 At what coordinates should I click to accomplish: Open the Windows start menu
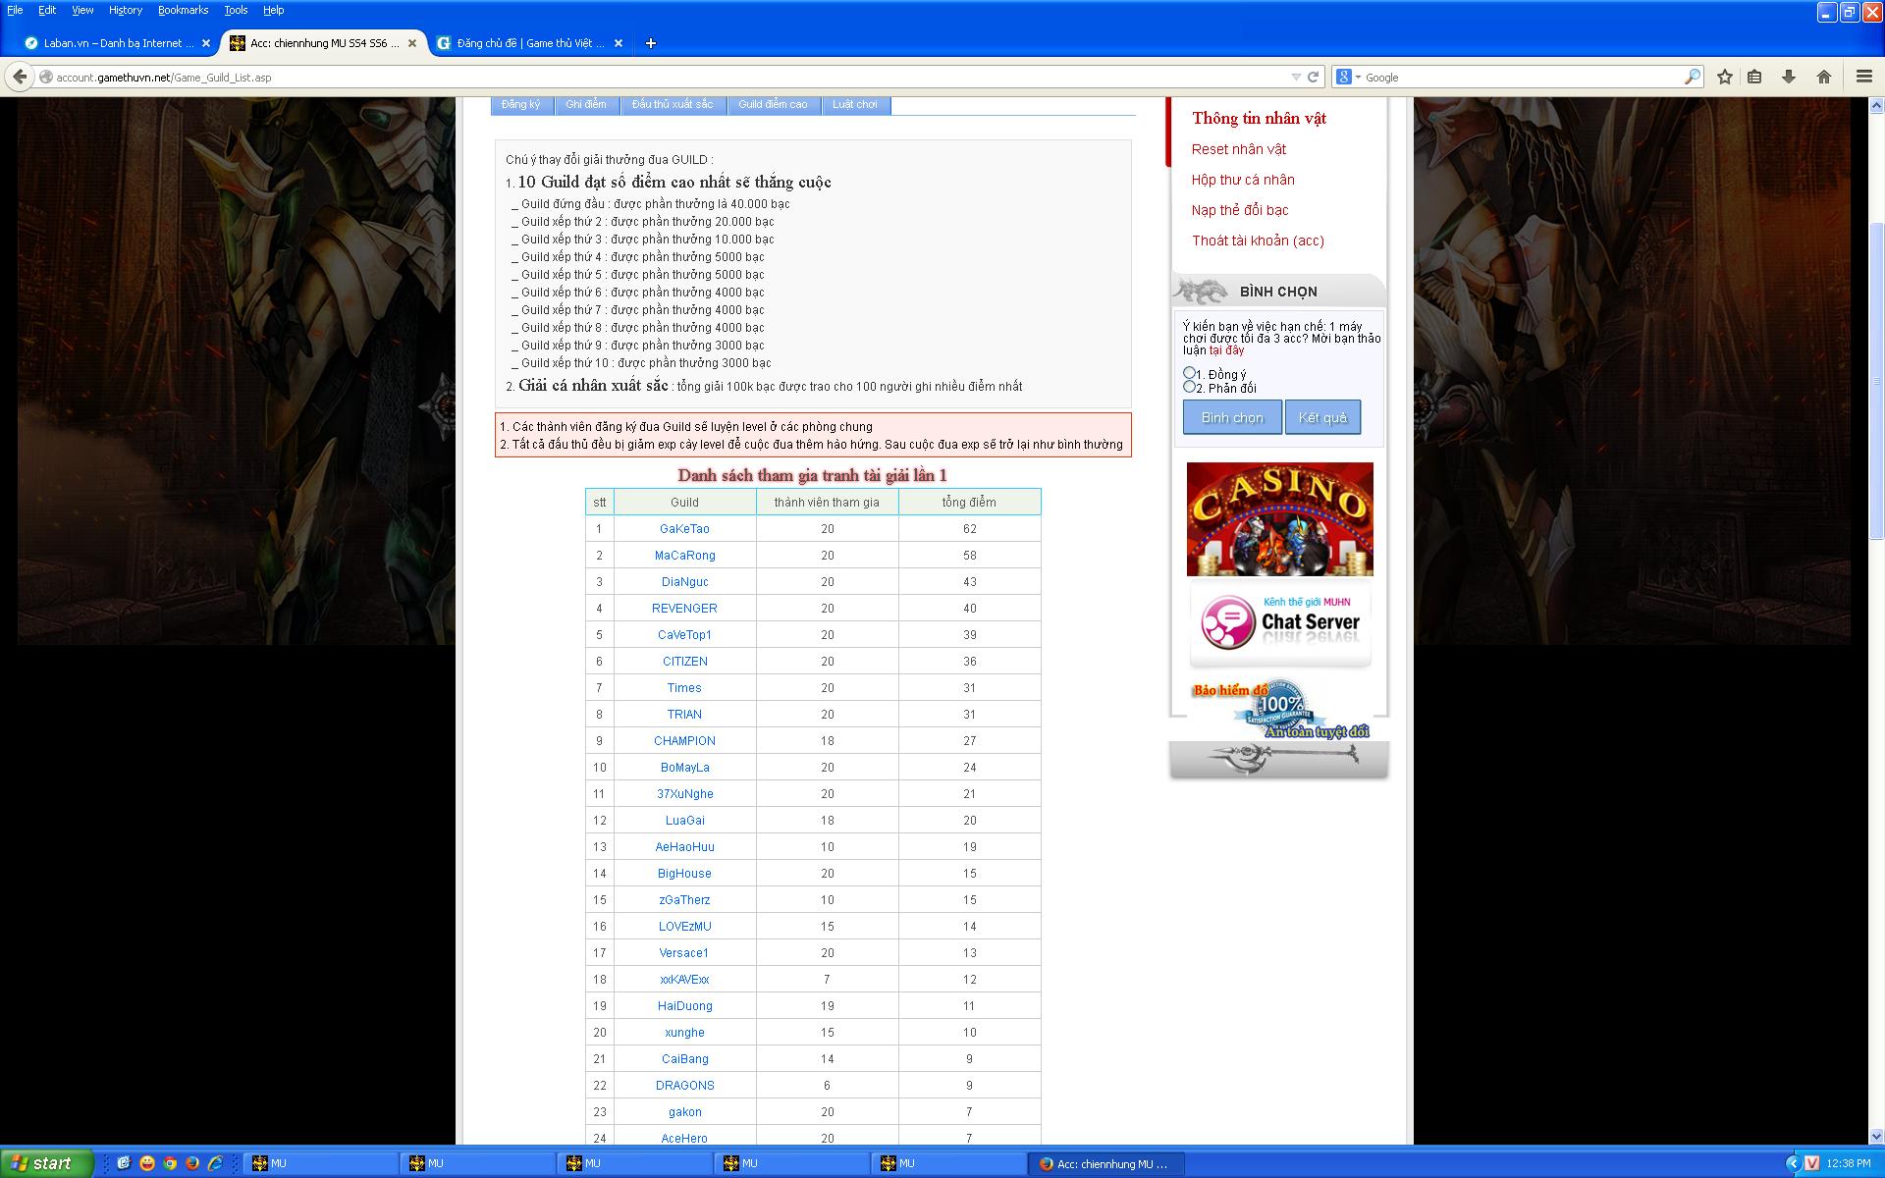coord(46,1163)
